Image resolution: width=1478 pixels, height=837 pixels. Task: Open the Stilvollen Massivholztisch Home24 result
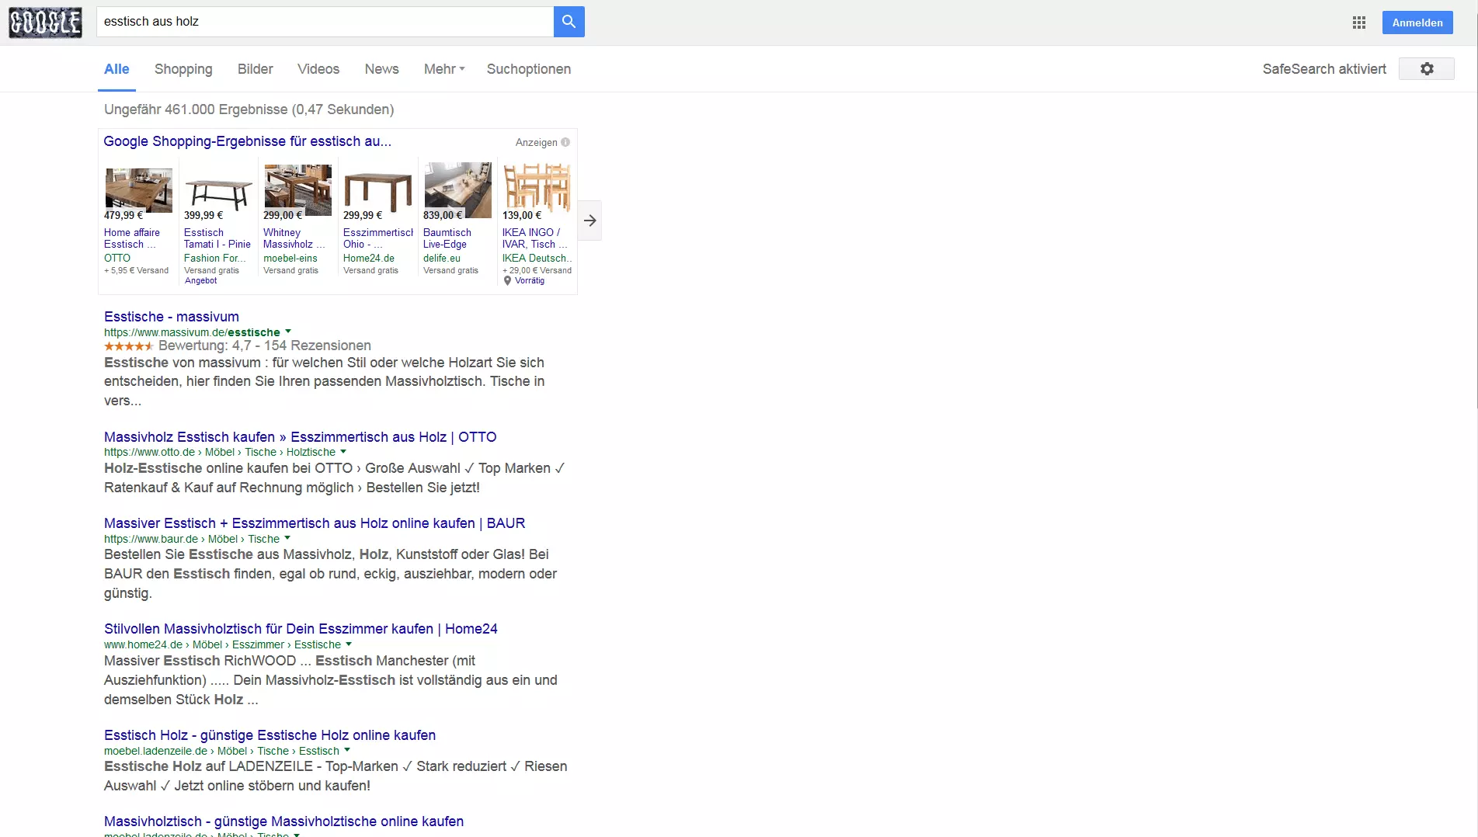tap(301, 629)
